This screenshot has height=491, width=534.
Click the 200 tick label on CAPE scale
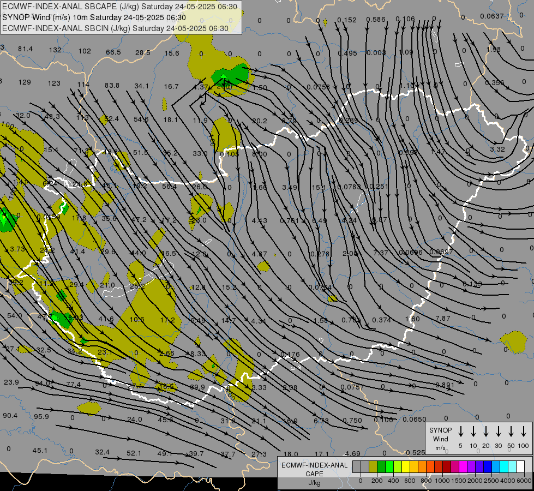point(377,481)
